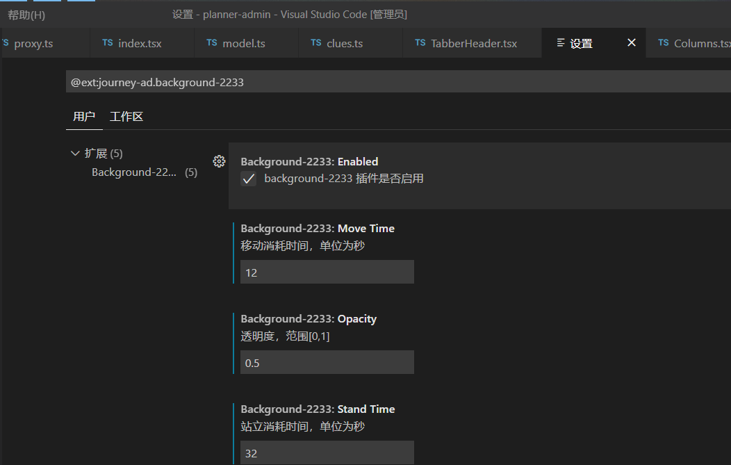Click the TS icon on the model.ts tab
The image size is (731, 465).
212,42
